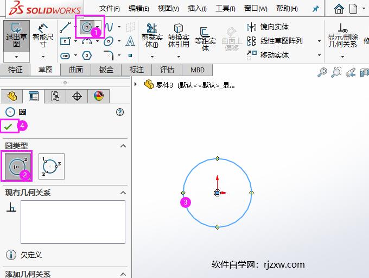Click the Zoom to Fit magnifier icon
The height and width of the screenshot is (278, 369).
coord(322,72)
